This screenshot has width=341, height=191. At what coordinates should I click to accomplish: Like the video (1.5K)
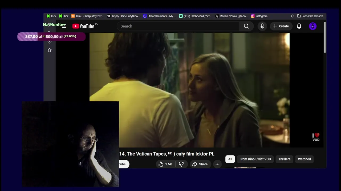pos(165,164)
